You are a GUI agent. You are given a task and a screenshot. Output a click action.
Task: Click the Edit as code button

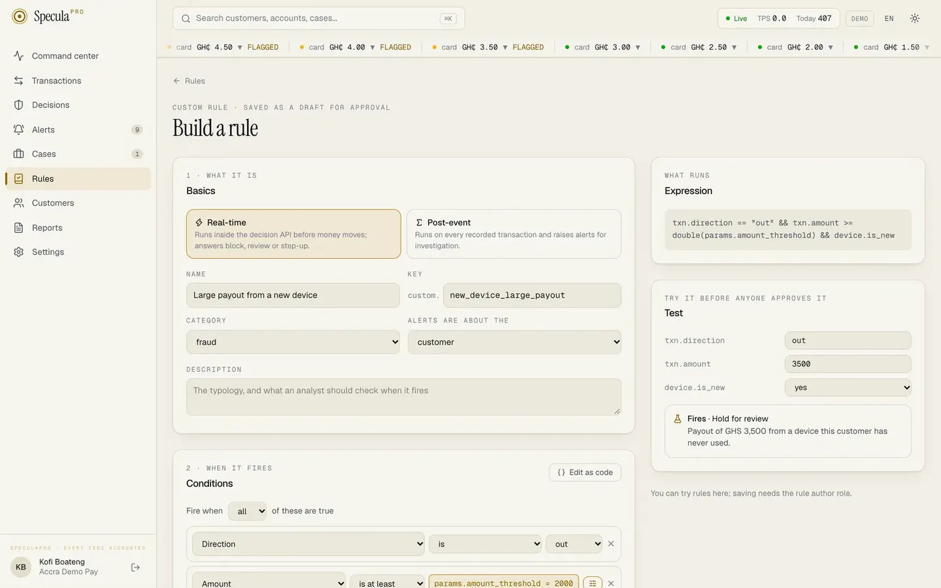(585, 472)
